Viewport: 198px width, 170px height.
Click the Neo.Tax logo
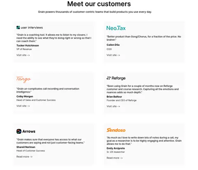tap(116, 28)
